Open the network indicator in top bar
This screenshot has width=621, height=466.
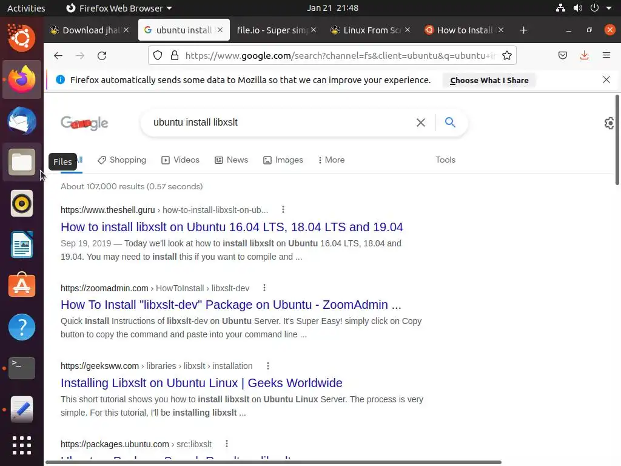click(560, 8)
